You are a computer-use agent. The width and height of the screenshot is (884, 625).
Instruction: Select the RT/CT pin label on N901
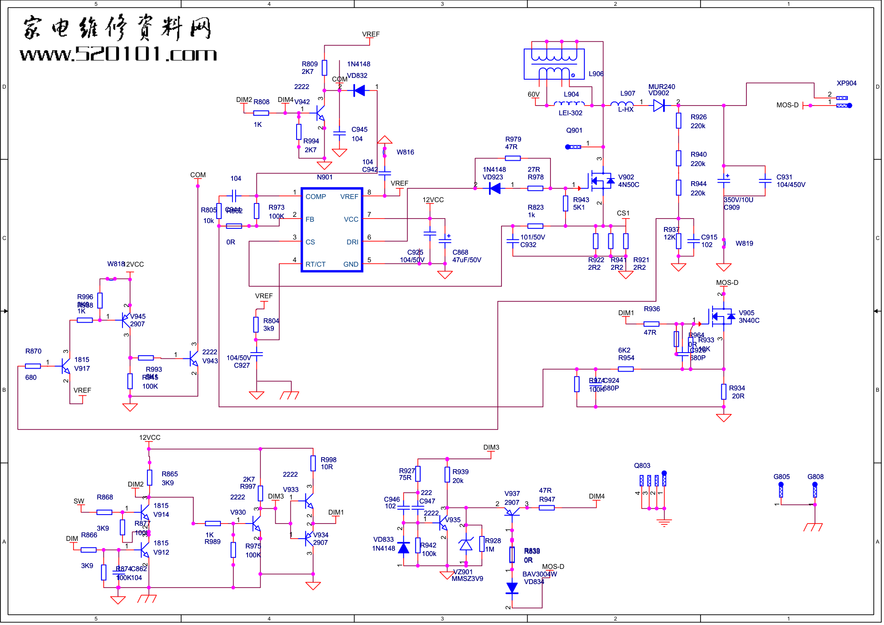pyautogui.click(x=316, y=264)
